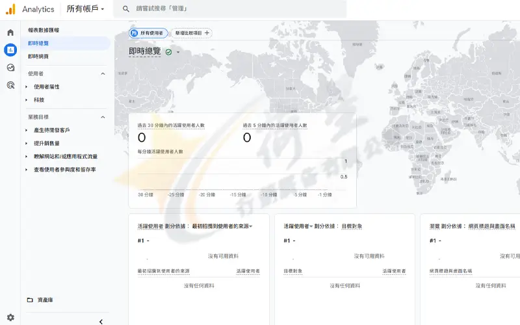Collapse the 業務目標 section
The height and width of the screenshot is (325, 520).
103,117
